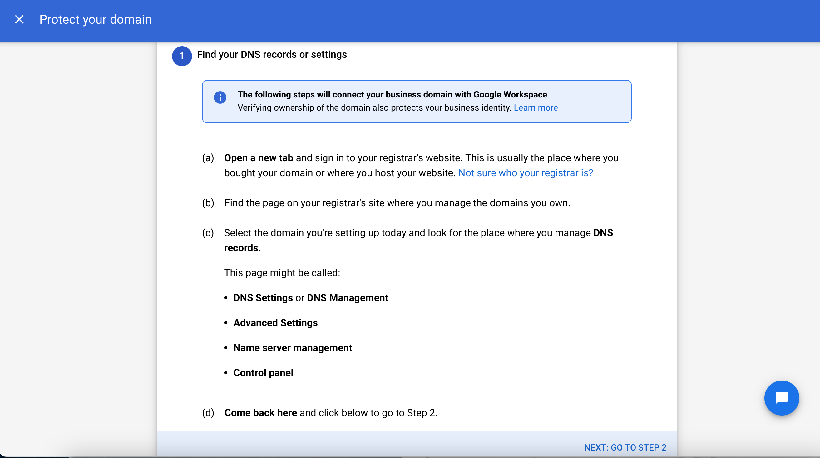Close the Protect your domain dialog
Viewport: 820px width, 458px height.
(19, 20)
